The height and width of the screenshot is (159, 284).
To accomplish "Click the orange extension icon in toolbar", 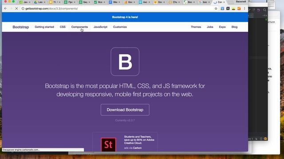I will pyautogui.click(x=239, y=8).
